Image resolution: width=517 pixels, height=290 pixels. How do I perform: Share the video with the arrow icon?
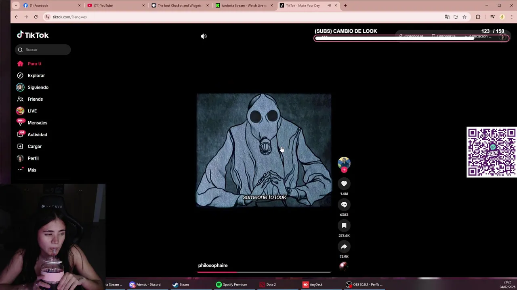(344, 246)
